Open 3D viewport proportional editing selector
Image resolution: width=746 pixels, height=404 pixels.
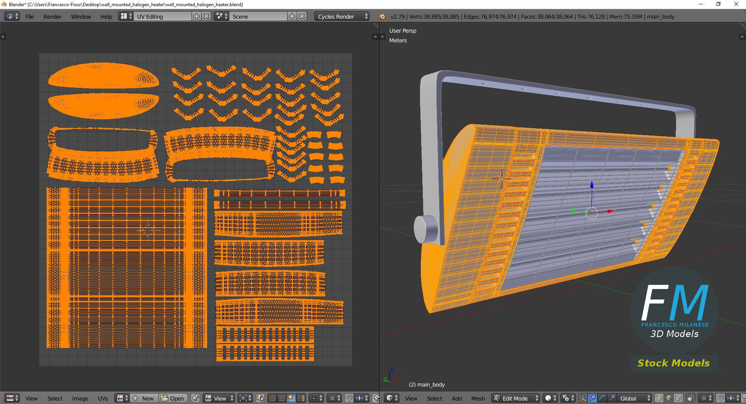(705, 398)
